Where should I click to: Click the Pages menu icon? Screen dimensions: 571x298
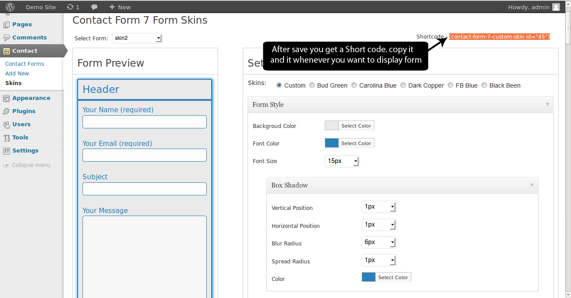pos(7,25)
